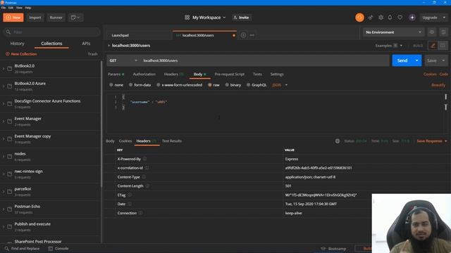This screenshot has width=451, height=253.
Task: Click the collections Filter input field
Action: [x=51, y=32]
